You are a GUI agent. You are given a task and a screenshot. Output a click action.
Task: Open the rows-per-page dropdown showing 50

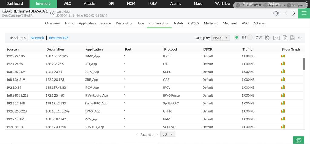[168, 134]
